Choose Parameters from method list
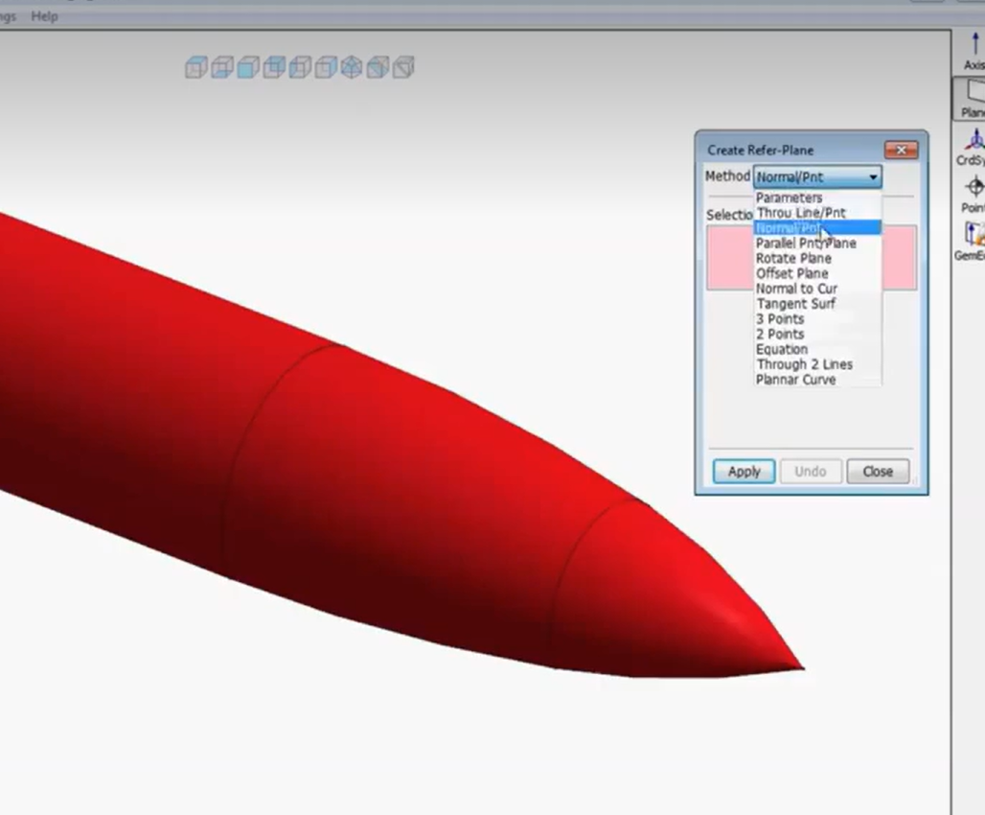The image size is (985, 815). (817, 198)
